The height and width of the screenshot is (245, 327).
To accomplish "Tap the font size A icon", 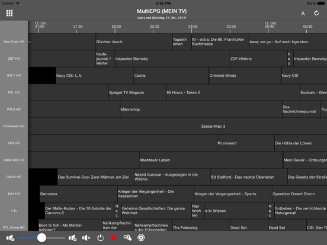I will coord(303,14).
